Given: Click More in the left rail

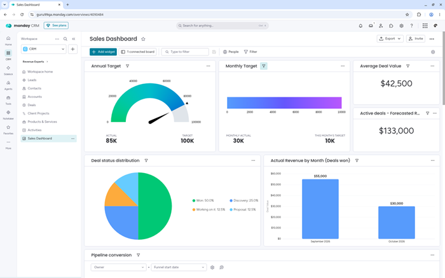Looking at the screenshot, I should [8, 144].
